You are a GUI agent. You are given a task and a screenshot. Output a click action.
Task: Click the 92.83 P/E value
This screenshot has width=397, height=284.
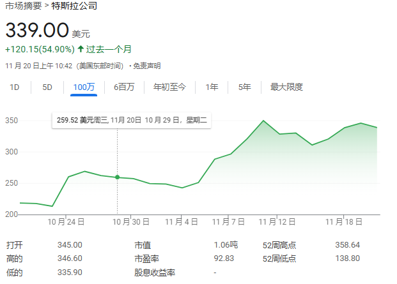(224, 258)
